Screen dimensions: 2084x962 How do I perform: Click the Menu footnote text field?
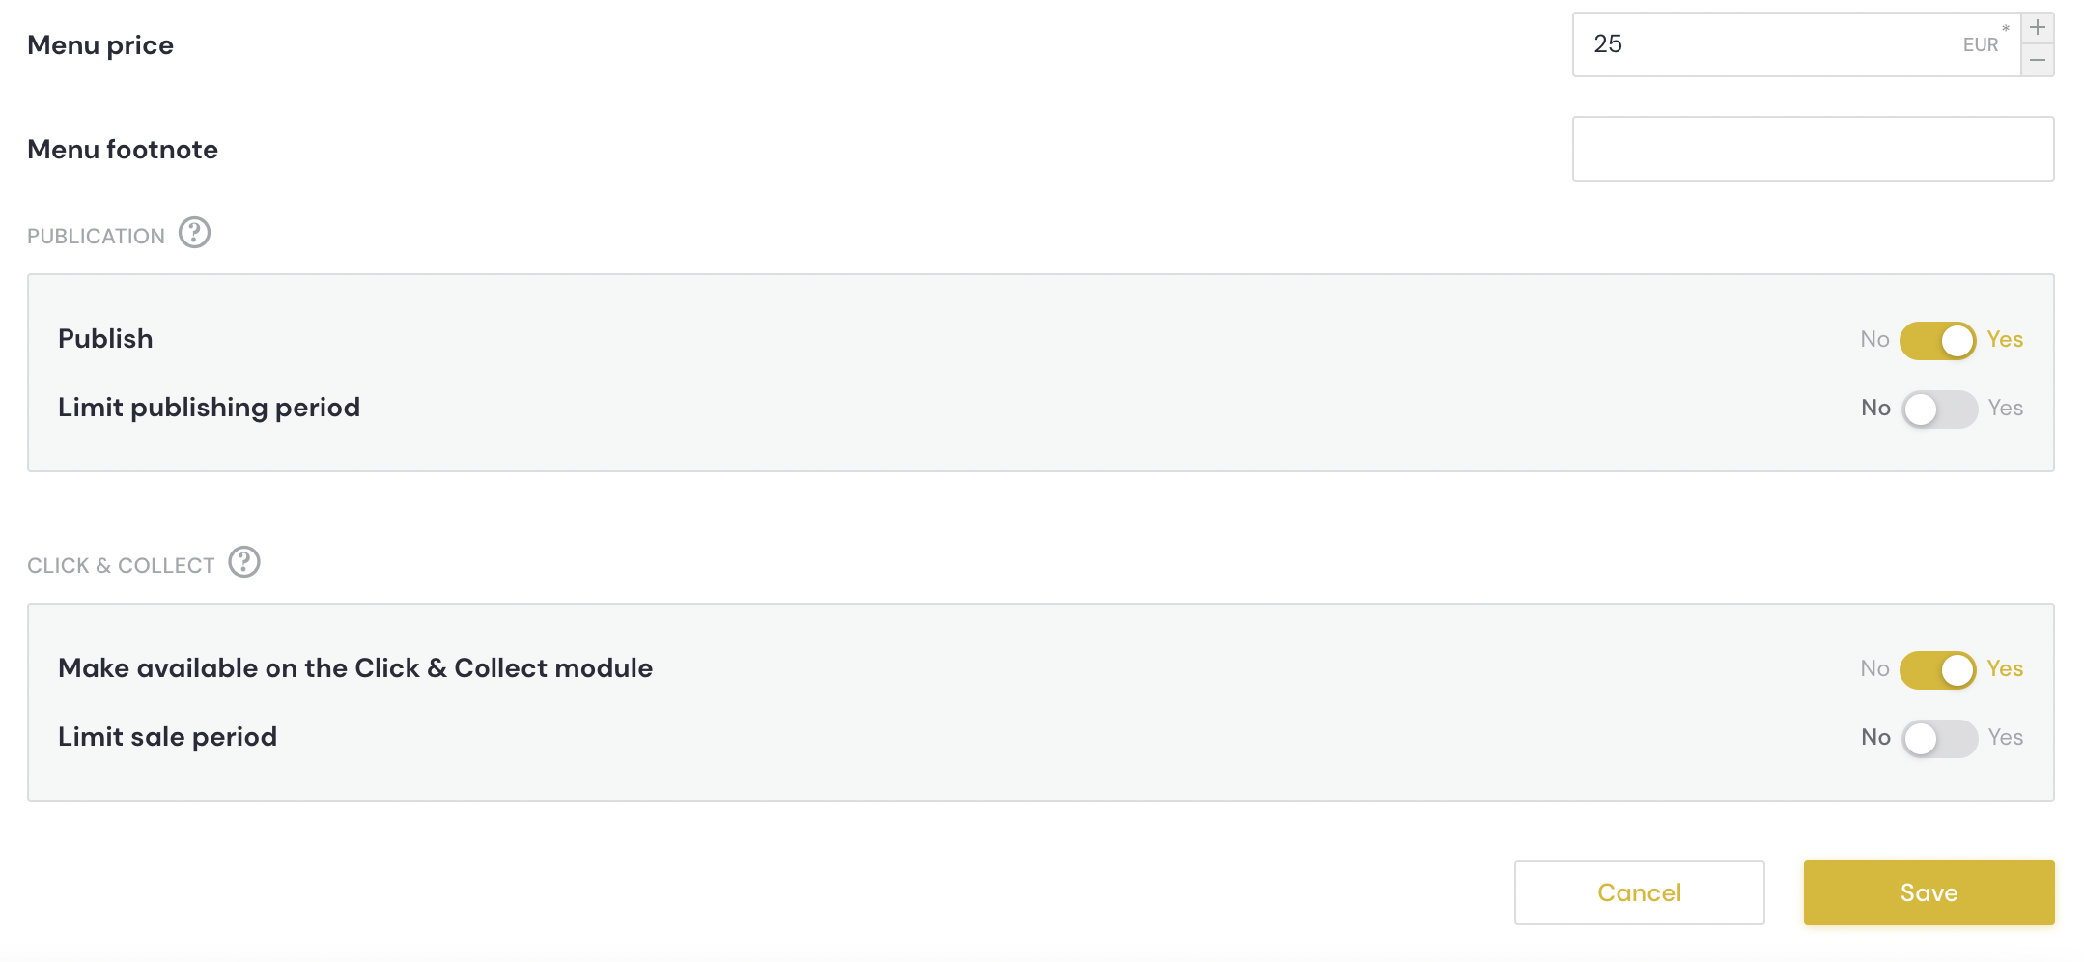coord(1813,149)
